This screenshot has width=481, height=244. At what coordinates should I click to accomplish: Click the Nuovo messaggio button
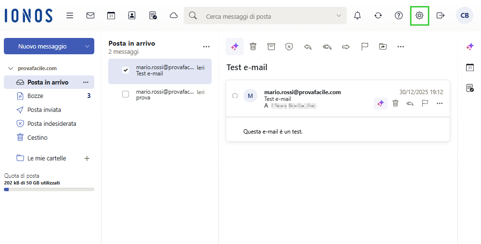[42, 47]
